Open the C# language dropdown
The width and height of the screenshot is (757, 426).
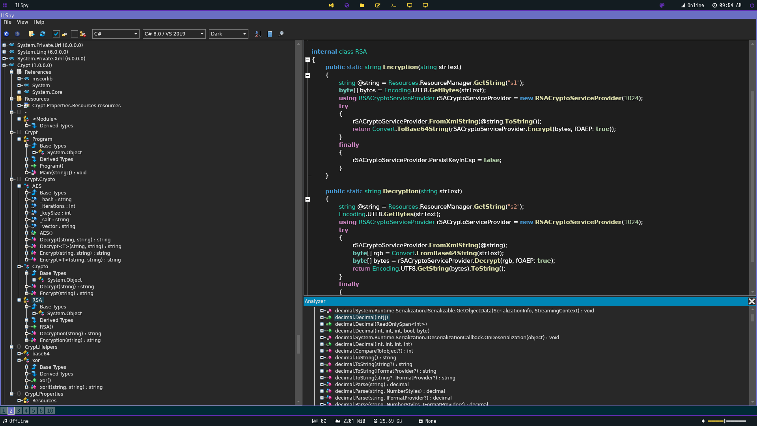[x=116, y=34]
